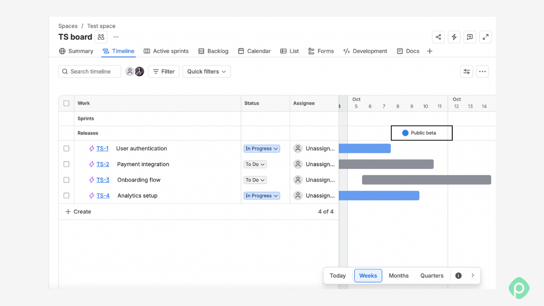Click the add tab plus icon

(430, 51)
